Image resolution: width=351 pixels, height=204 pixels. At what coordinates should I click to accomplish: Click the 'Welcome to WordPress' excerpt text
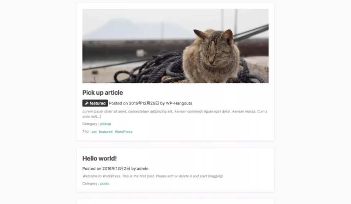click(153, 176)
